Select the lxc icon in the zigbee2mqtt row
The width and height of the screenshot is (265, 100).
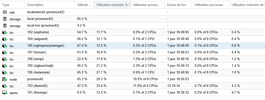[x=5, y=66]
